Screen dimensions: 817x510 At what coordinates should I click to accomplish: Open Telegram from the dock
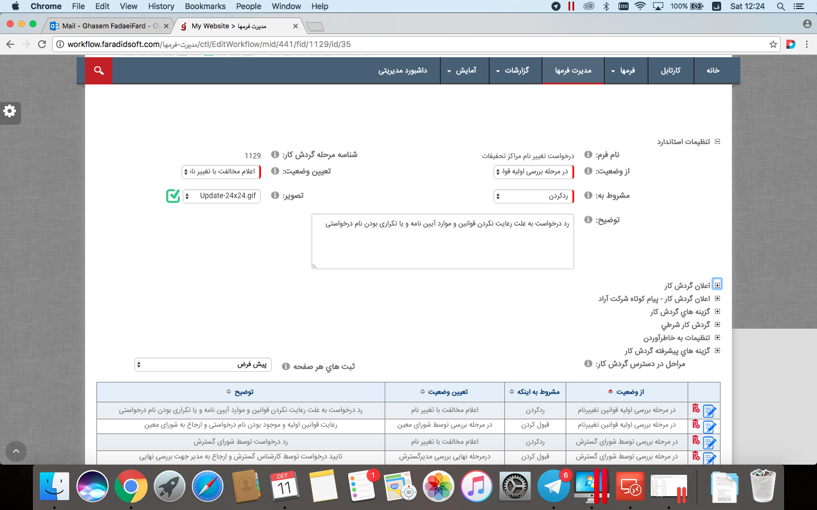coord(553,486)
